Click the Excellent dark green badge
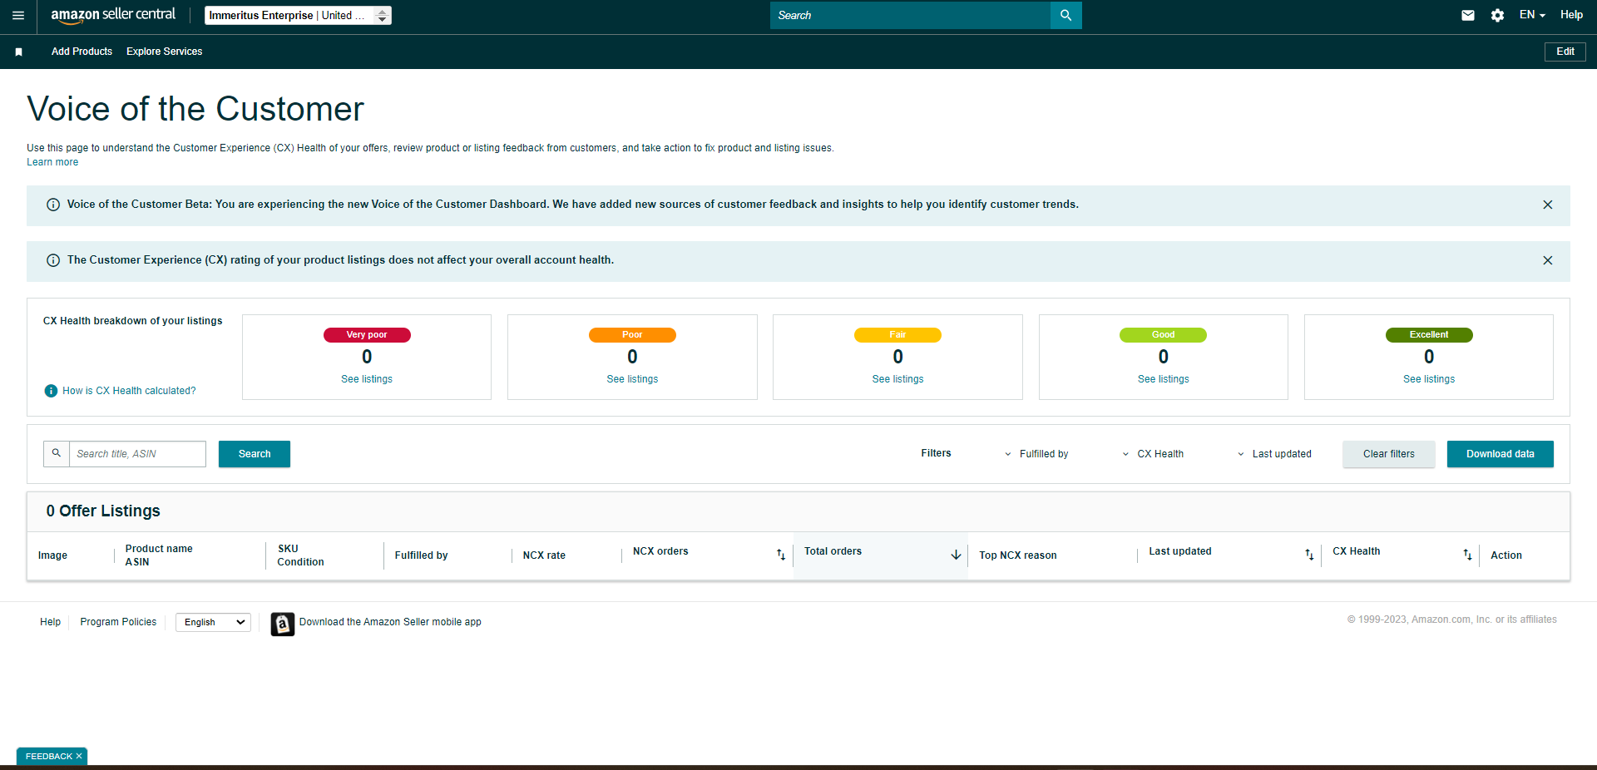 1429,335
